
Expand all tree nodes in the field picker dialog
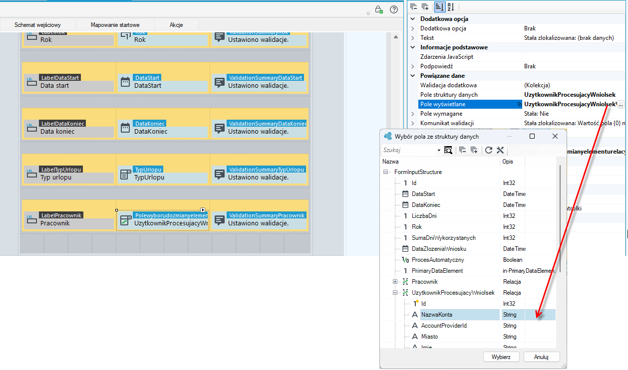[x=474, y=150]
